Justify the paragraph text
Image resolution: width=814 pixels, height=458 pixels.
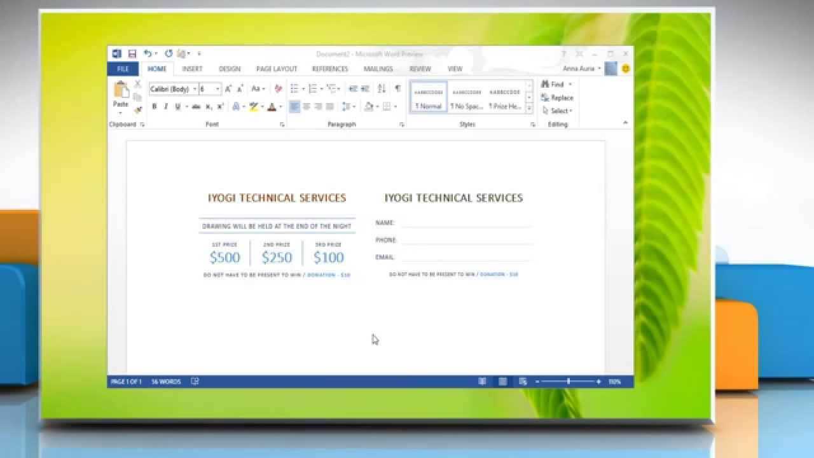[x=329, y=107]
